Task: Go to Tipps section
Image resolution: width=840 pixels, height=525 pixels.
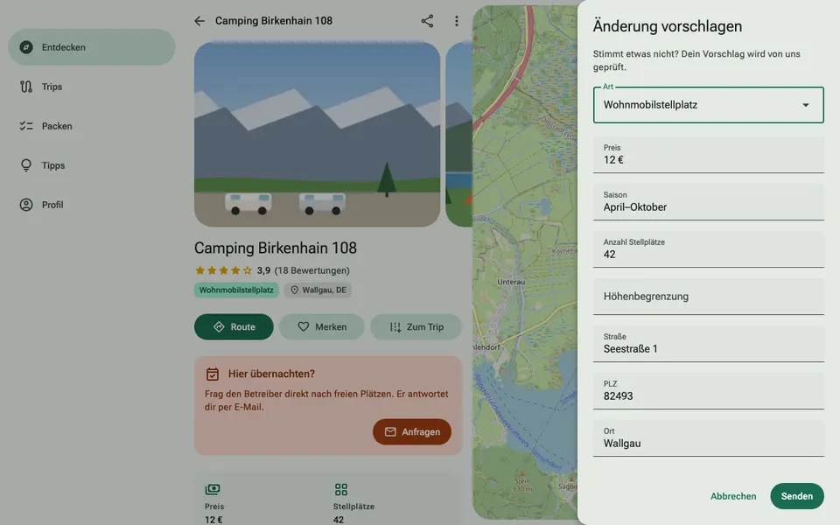Action: 92,165
